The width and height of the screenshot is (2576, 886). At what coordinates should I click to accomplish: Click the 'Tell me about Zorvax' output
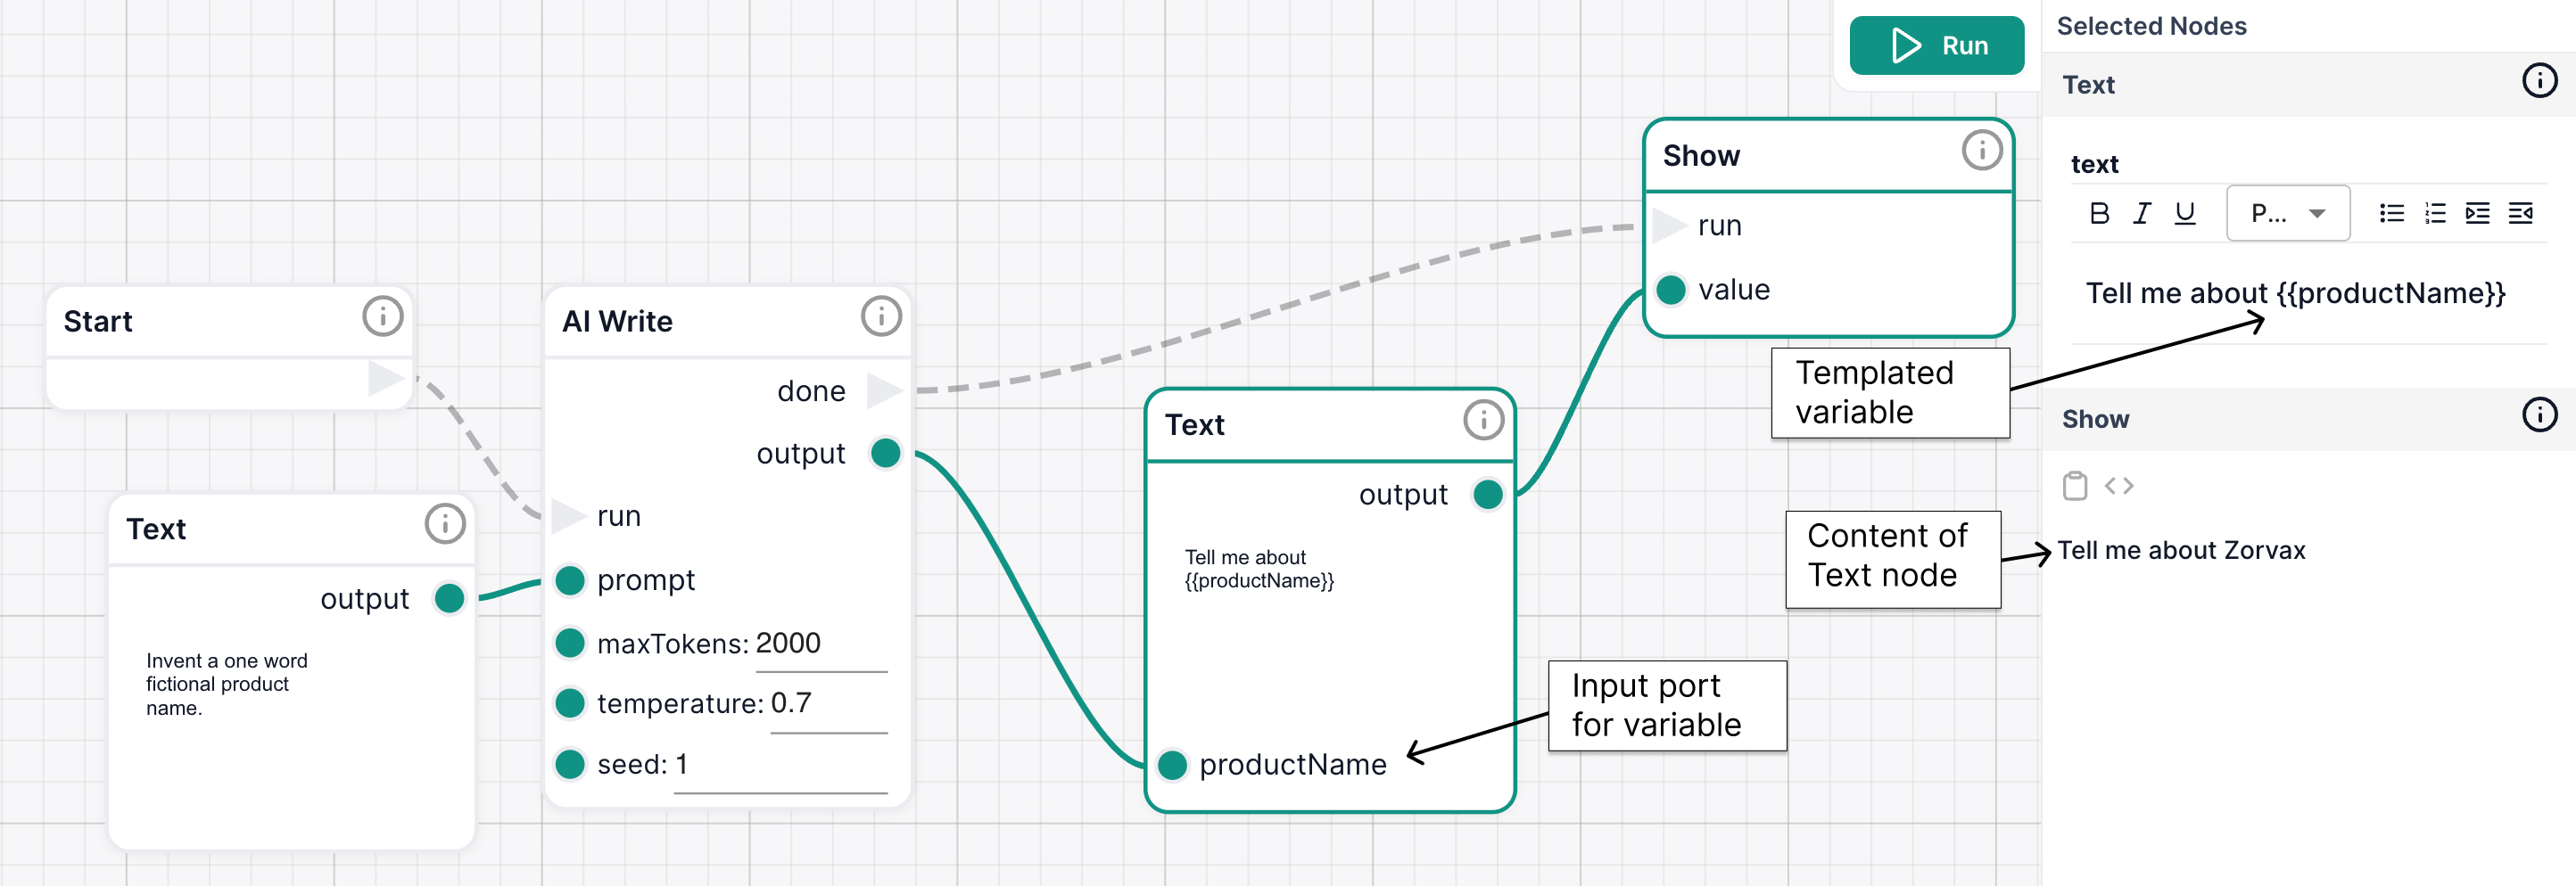2181,550
